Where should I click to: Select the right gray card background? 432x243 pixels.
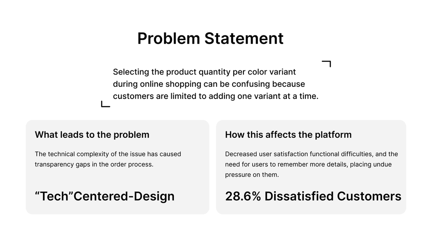tap(311, 167)
